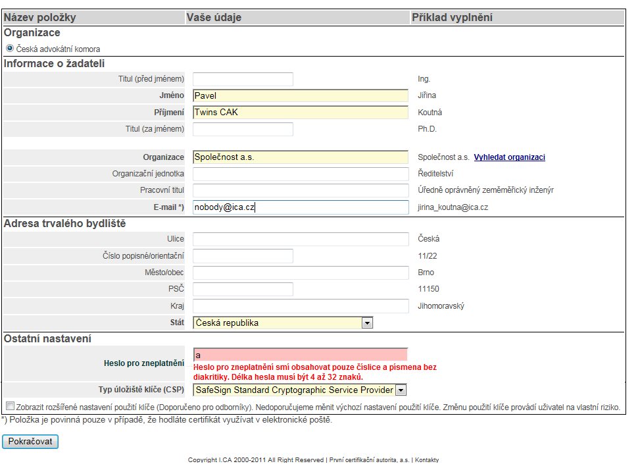Click the example value Jihomoravský
The height and width of the screenshot is (470, 638).
[x=441, y=306]
